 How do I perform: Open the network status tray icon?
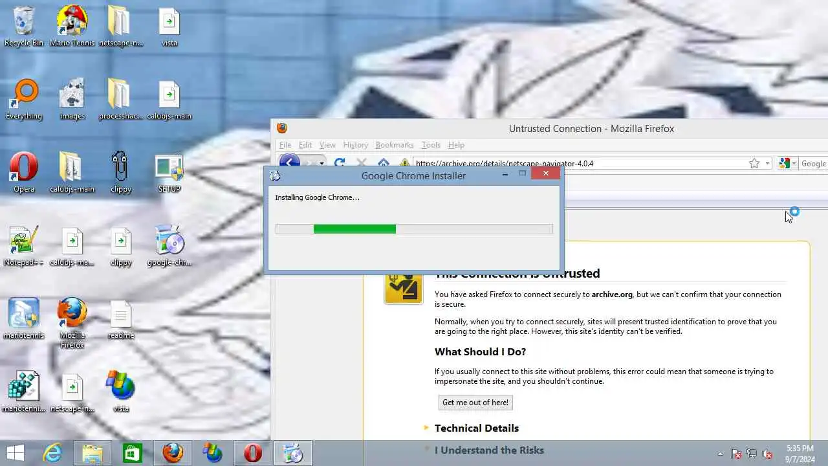[x=752, y=454]
